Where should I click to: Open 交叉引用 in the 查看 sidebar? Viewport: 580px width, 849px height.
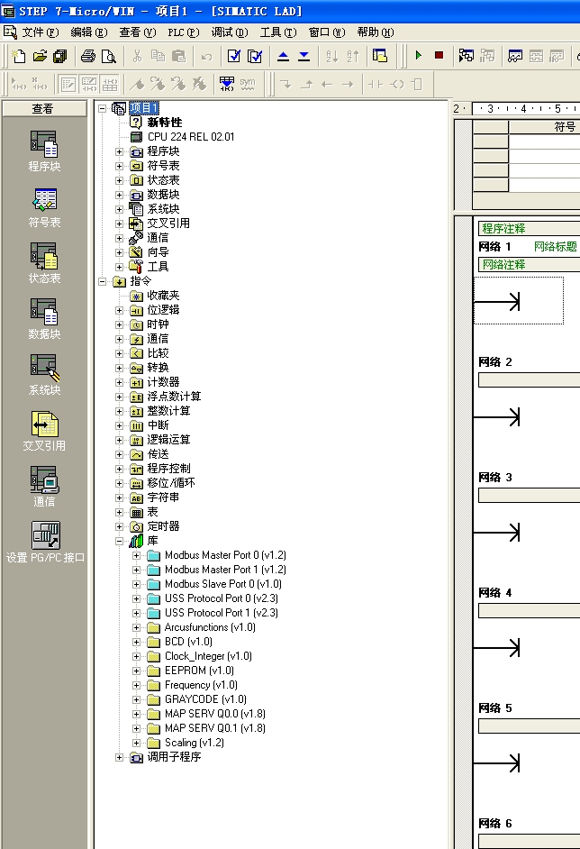44,431
